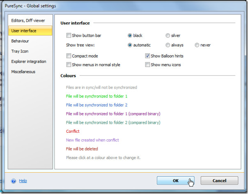Change the red Conflict colour
248x194 pixels.
click(73, 131)
